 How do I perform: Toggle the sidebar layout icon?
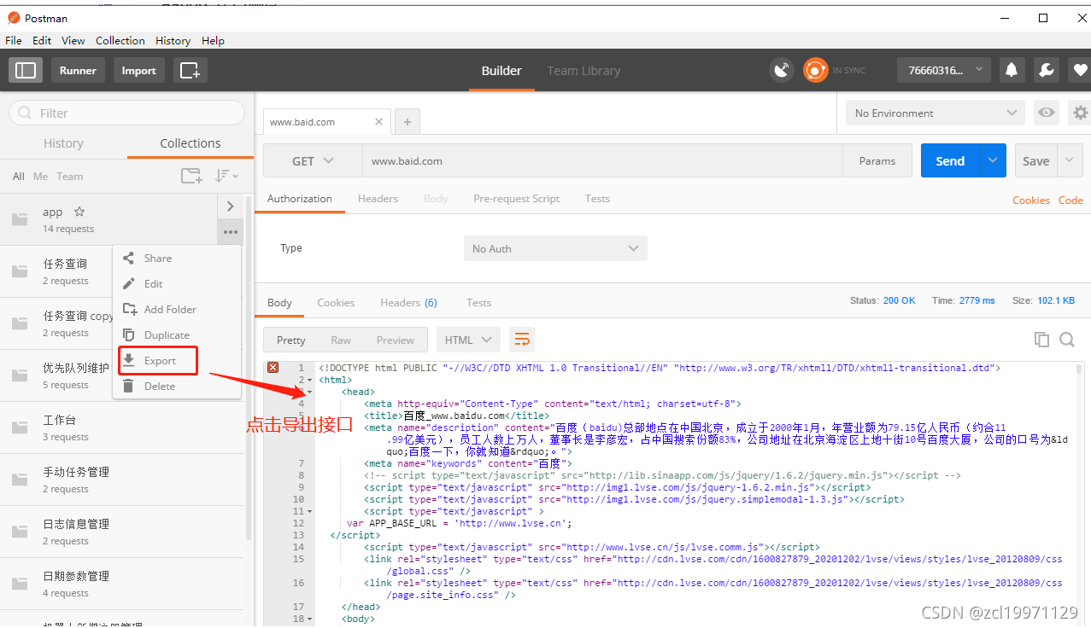point(26,70)
